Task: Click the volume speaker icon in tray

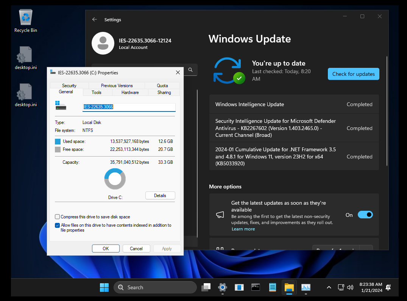Action: point(350,287)
